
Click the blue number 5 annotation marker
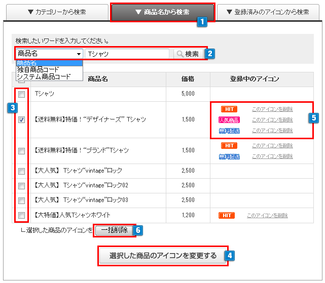point(314,117)
